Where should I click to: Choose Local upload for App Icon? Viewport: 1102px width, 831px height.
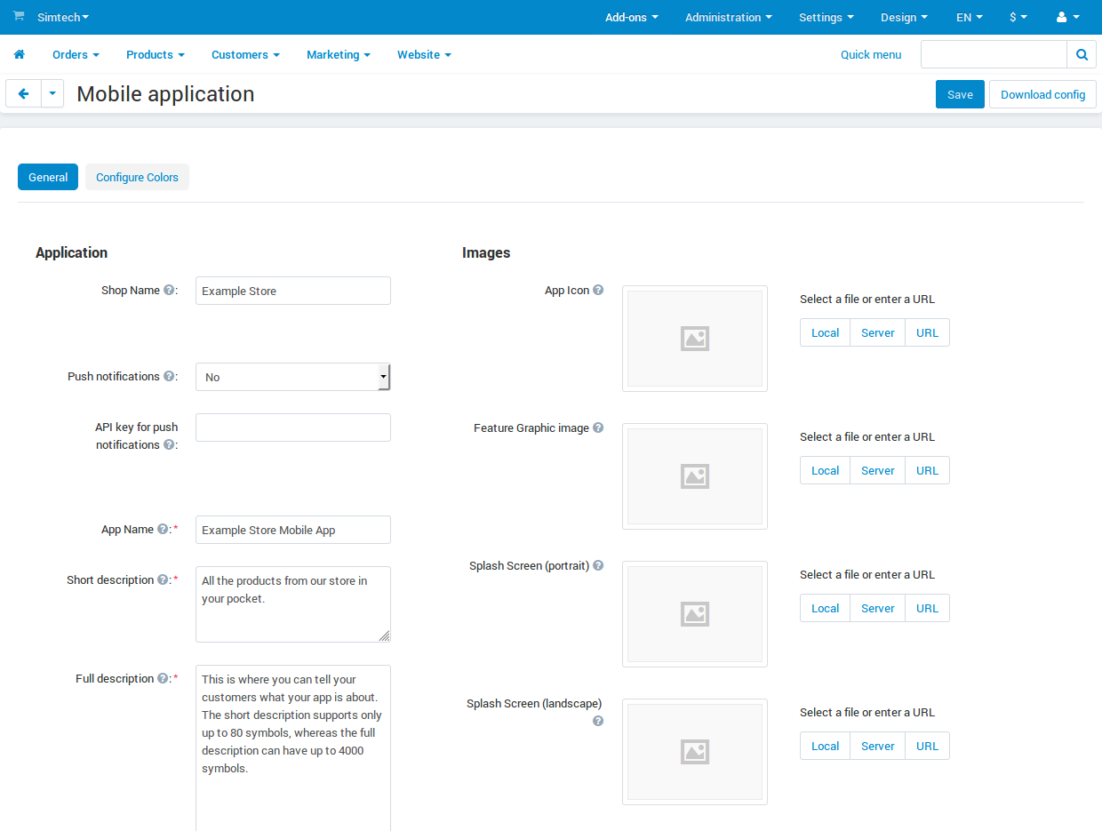pyautogui.click(x=825, y=332)
